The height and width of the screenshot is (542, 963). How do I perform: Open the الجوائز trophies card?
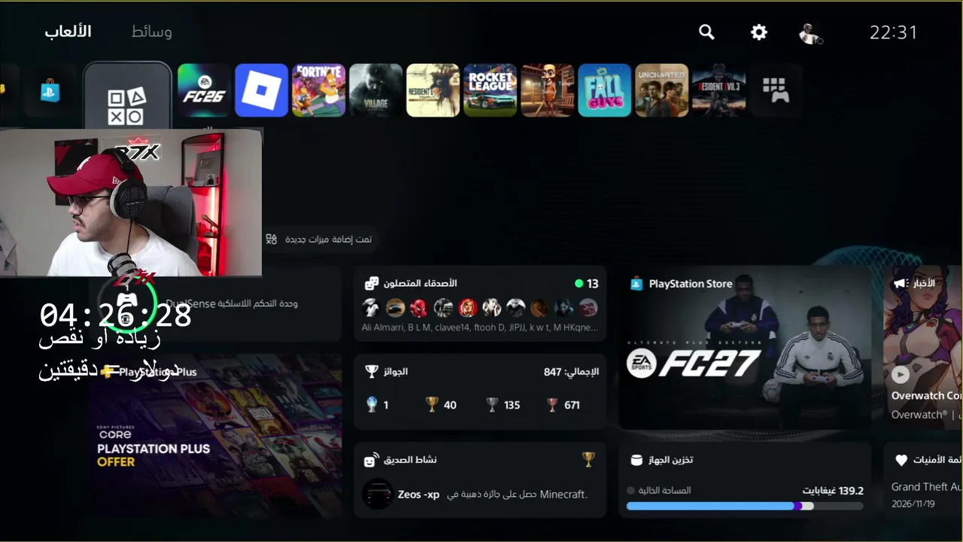click(x=480, y=391)
